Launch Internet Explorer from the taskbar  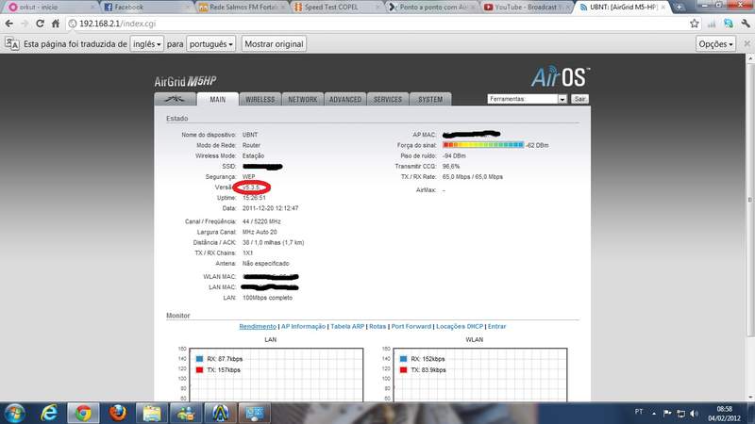pos(49,413)
